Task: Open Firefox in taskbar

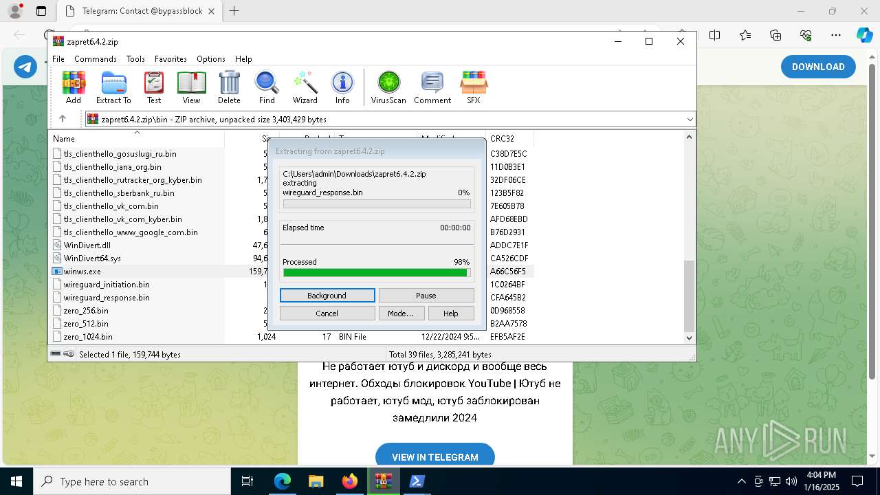Action: [350, 481]
